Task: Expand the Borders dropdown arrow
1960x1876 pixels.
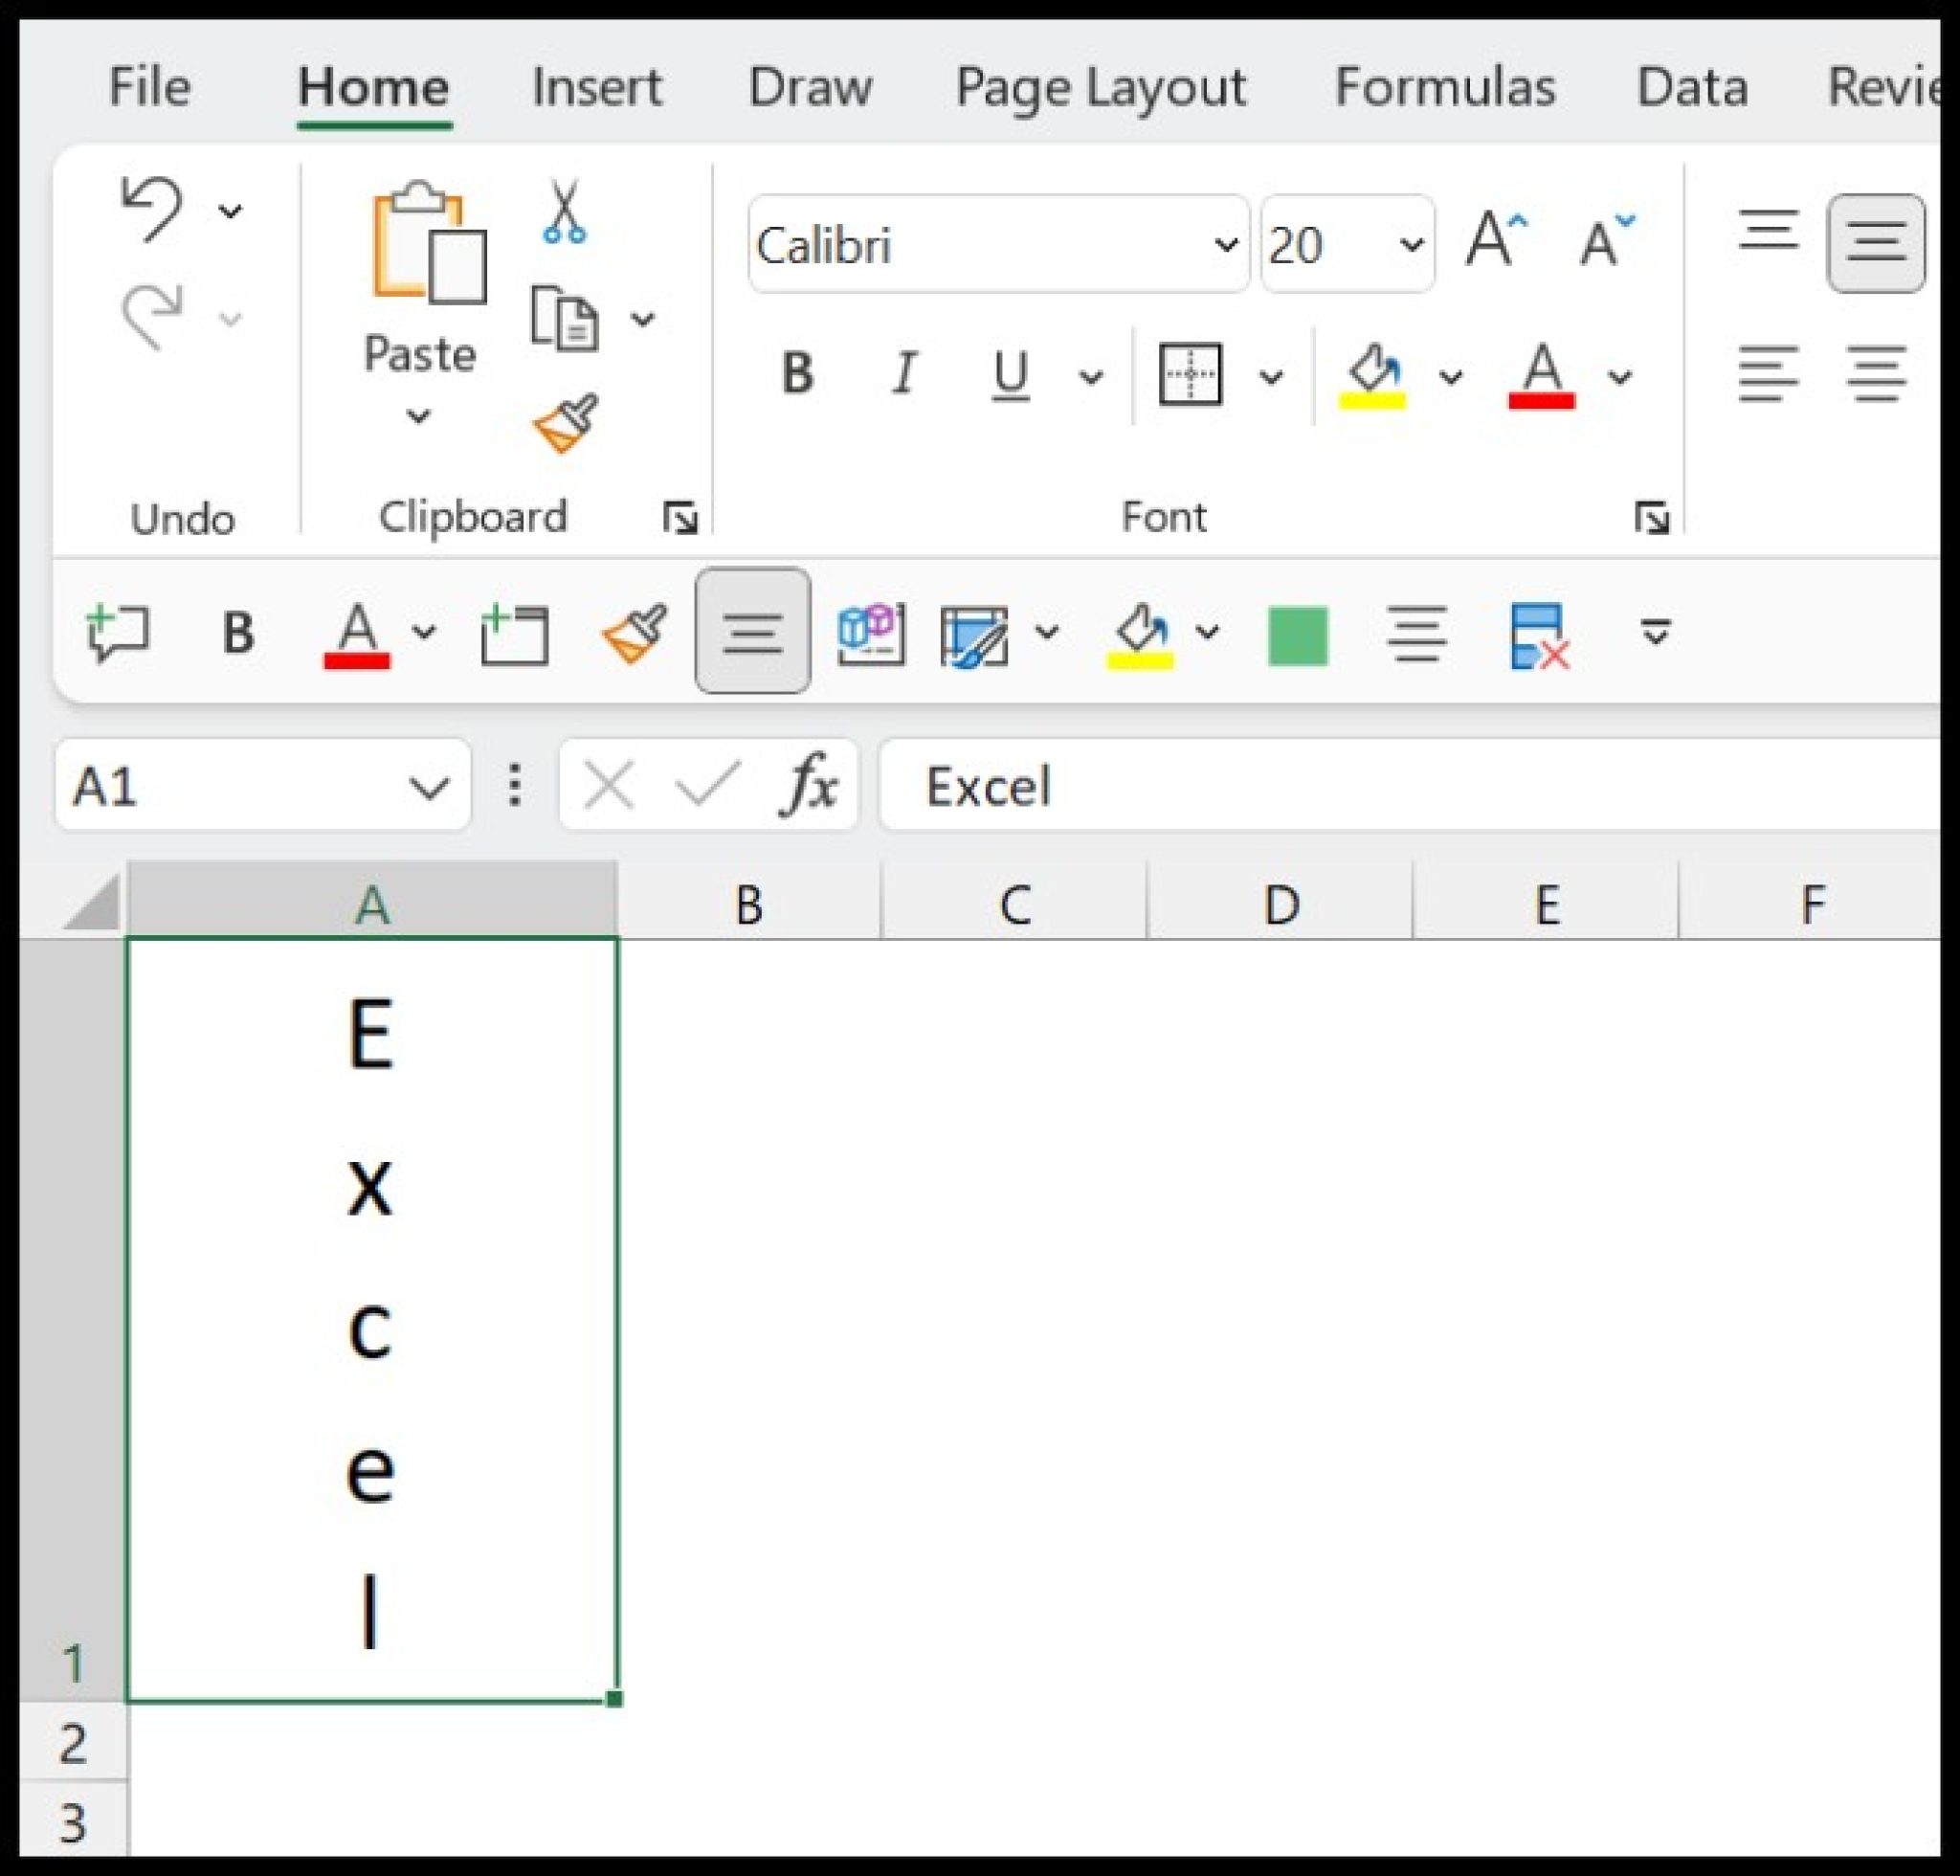Action: point(1273,378)
